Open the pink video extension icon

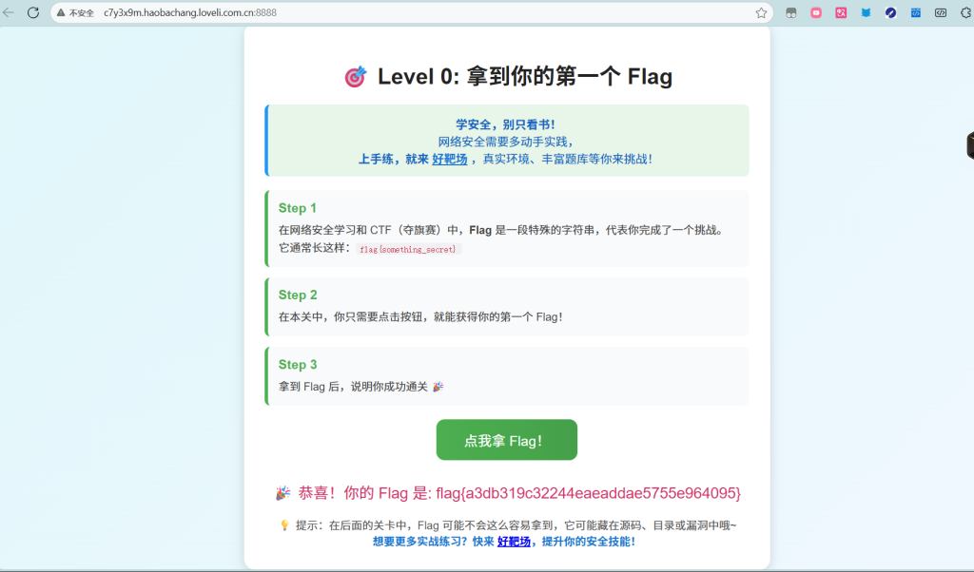click(x=816, y=13)
